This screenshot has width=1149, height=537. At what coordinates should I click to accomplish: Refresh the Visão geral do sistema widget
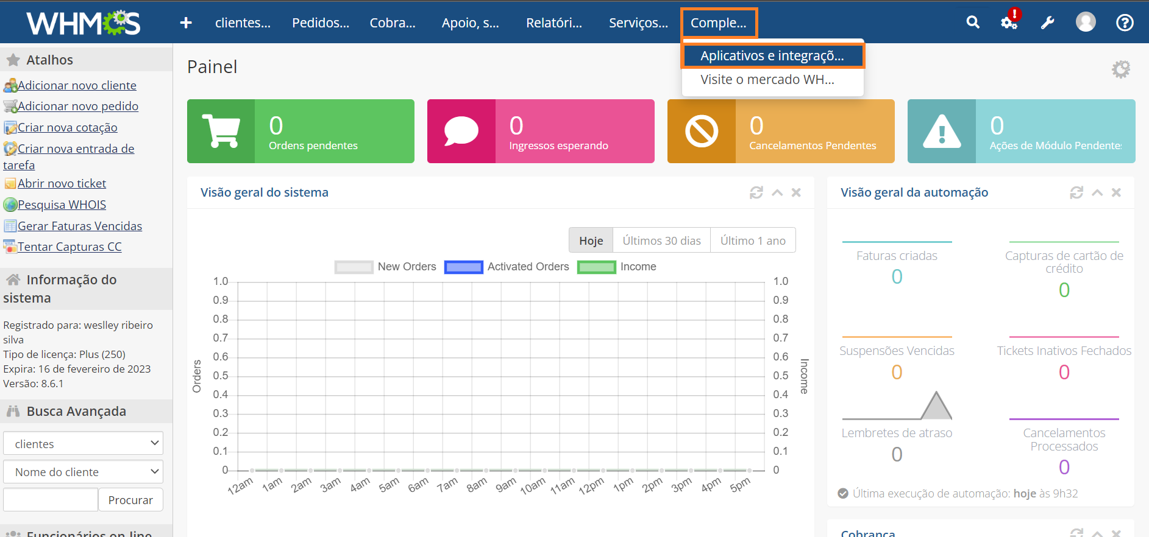(x=756, y=192)
